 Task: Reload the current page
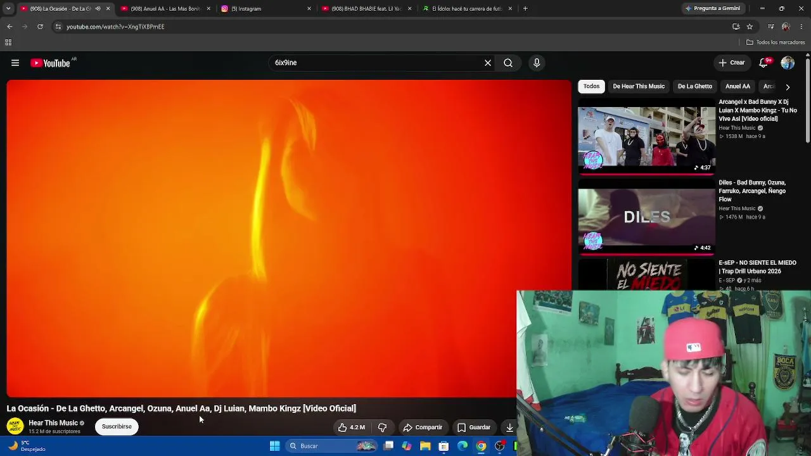pos(40,27)
